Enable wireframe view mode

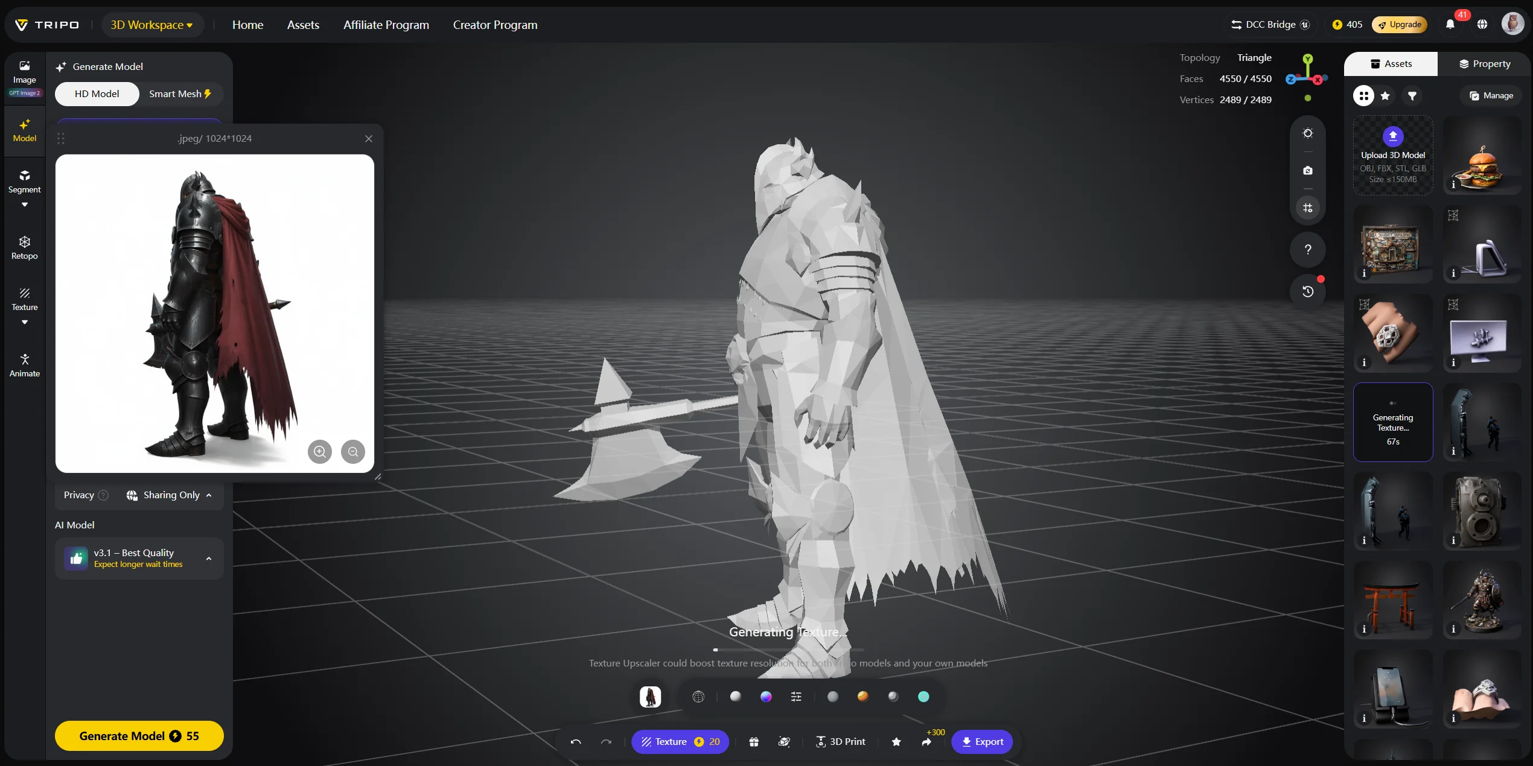(x=698, y=697)
